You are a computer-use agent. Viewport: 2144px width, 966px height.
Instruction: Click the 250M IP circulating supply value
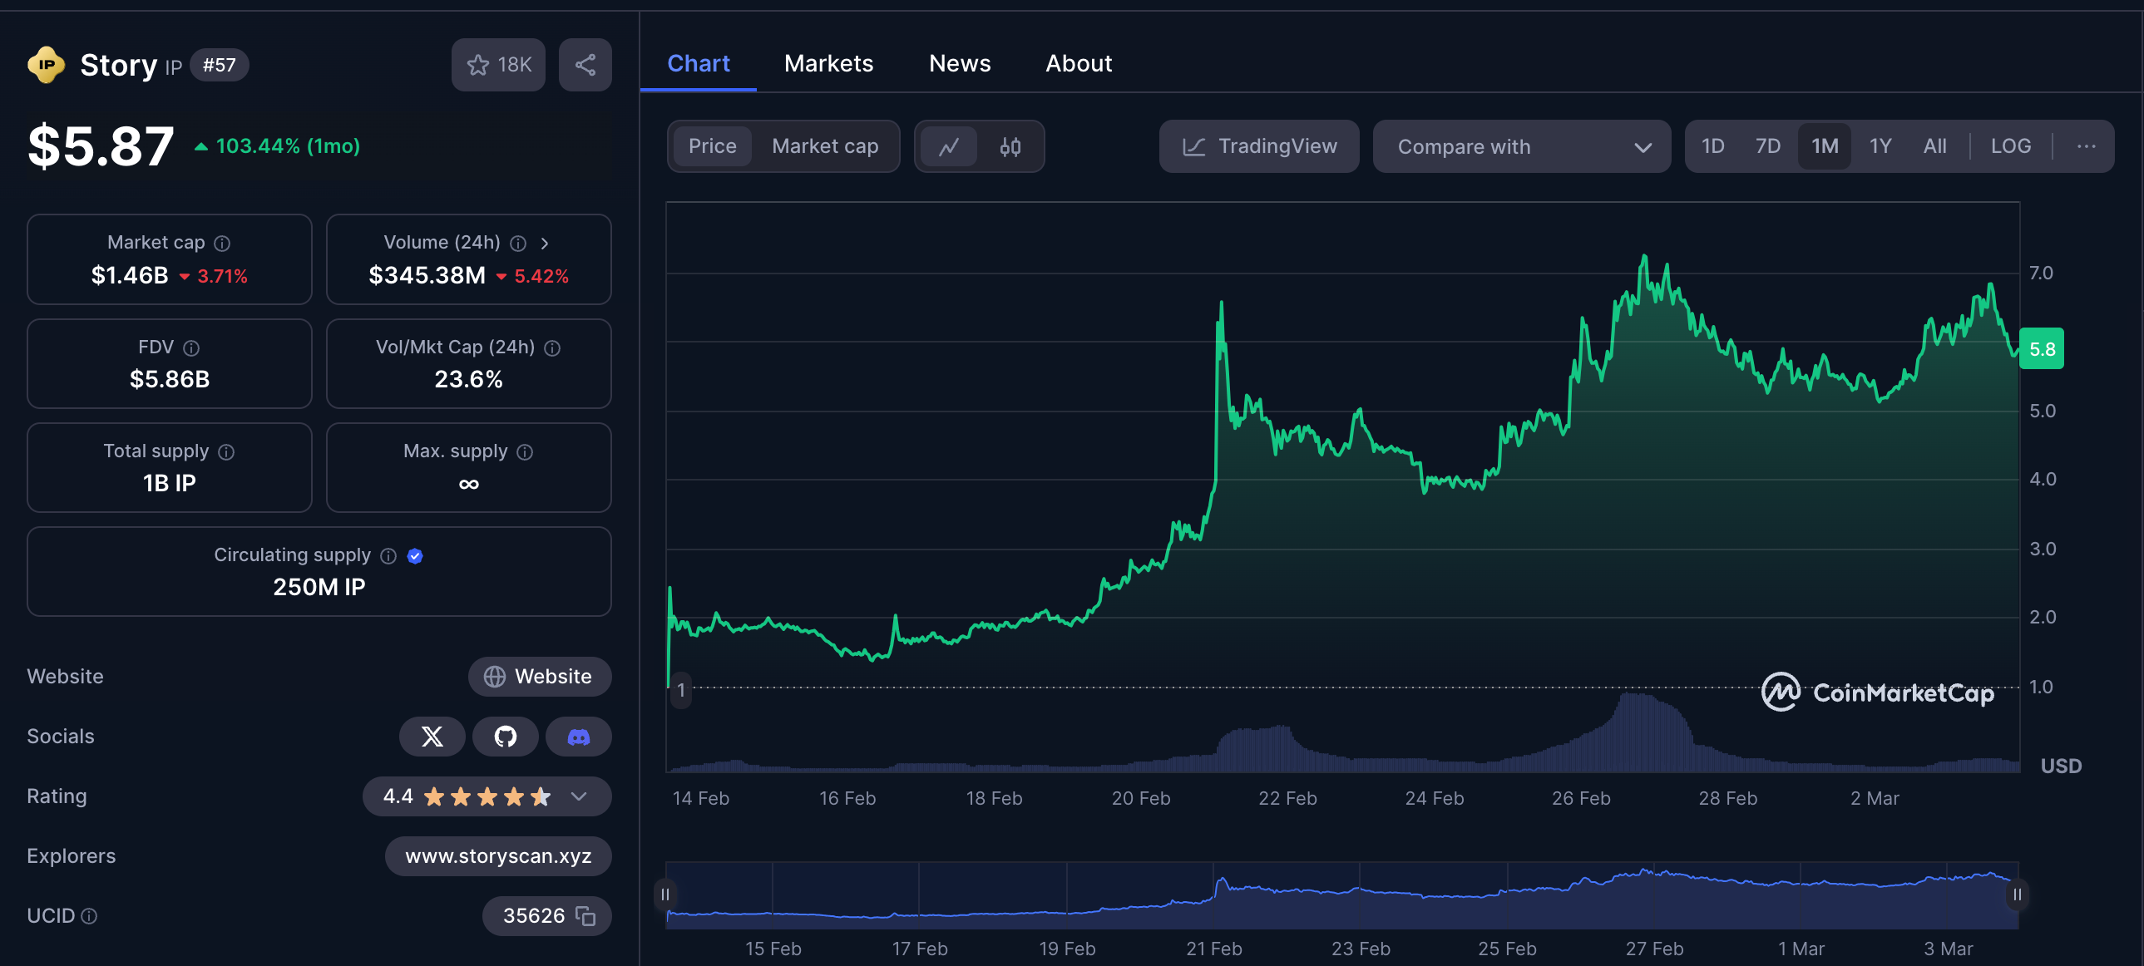[x=319, y=588]
